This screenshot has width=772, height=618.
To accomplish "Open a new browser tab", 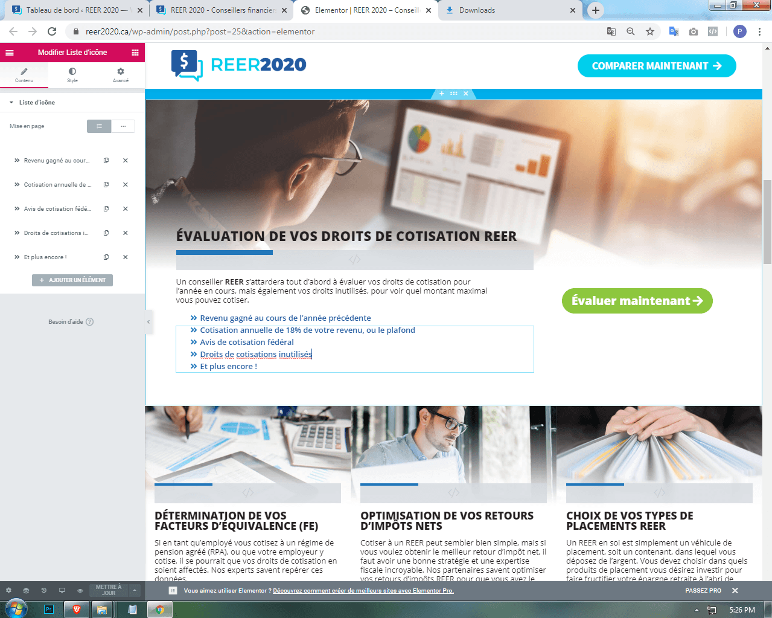I will (596, 10).
